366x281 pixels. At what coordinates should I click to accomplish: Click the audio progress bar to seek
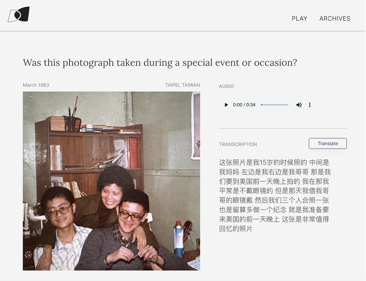click(274, 105)
